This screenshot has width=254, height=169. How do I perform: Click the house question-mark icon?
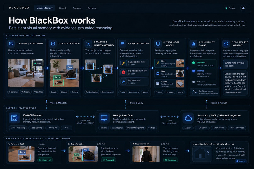202,153
